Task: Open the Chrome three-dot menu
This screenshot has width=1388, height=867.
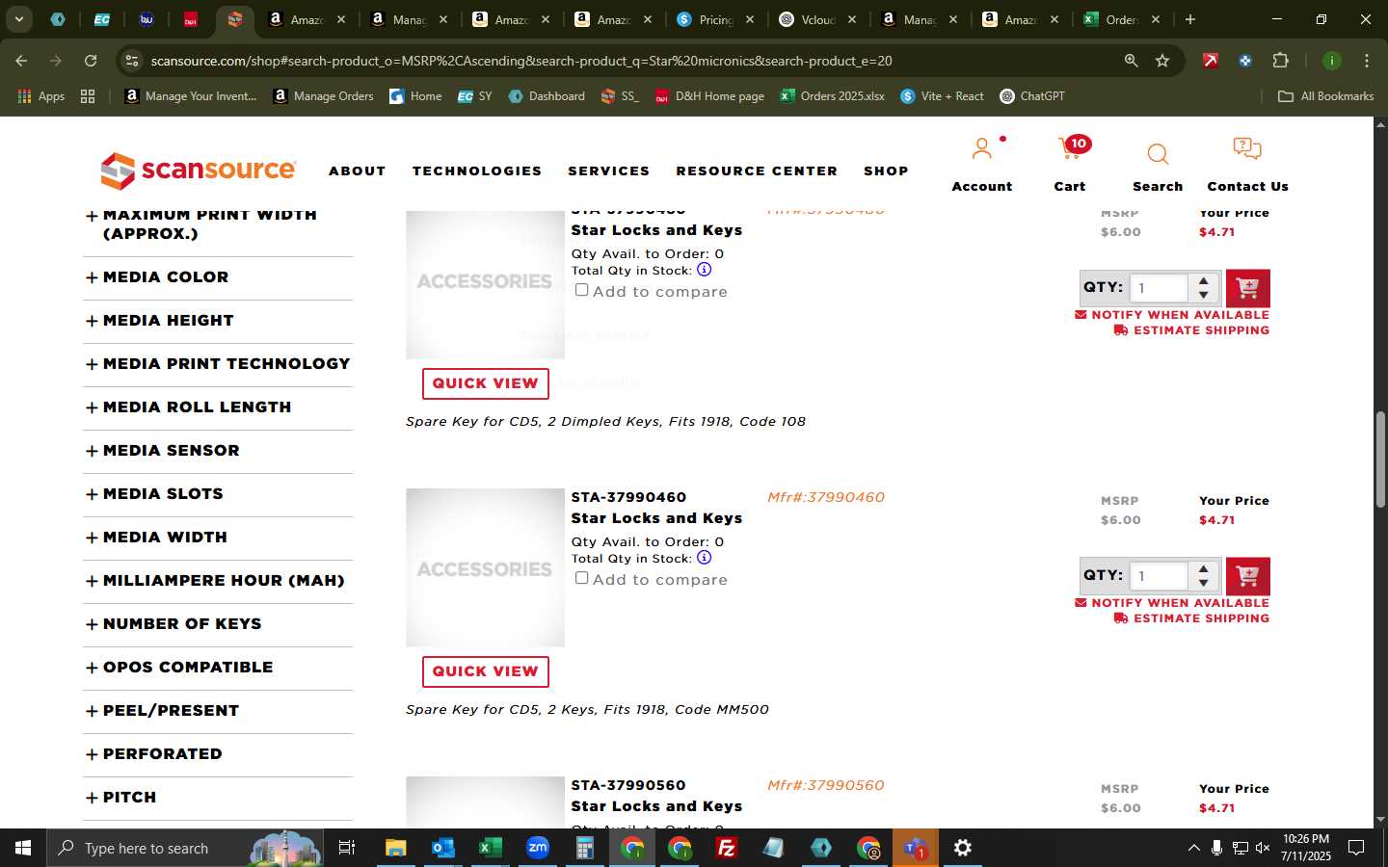Action: tap(1366, 61)
